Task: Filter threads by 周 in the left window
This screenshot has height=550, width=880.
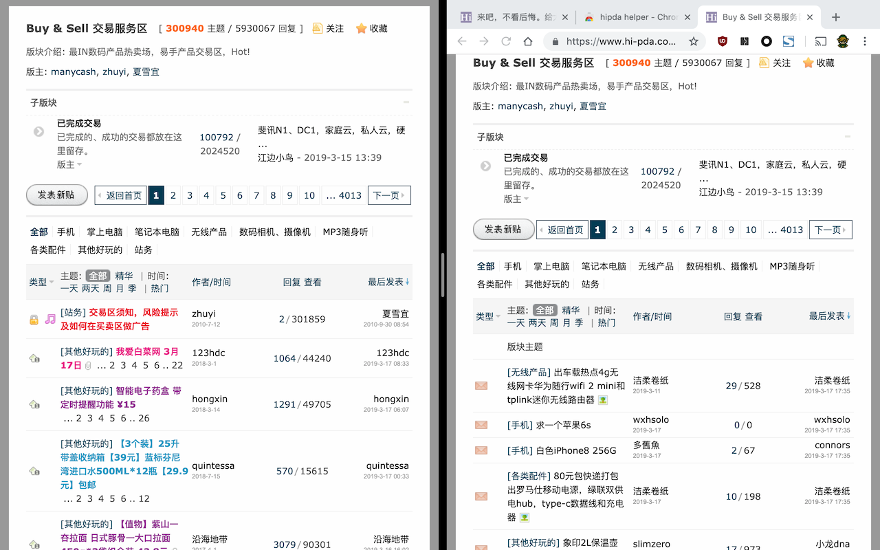Action: point(107,288)
